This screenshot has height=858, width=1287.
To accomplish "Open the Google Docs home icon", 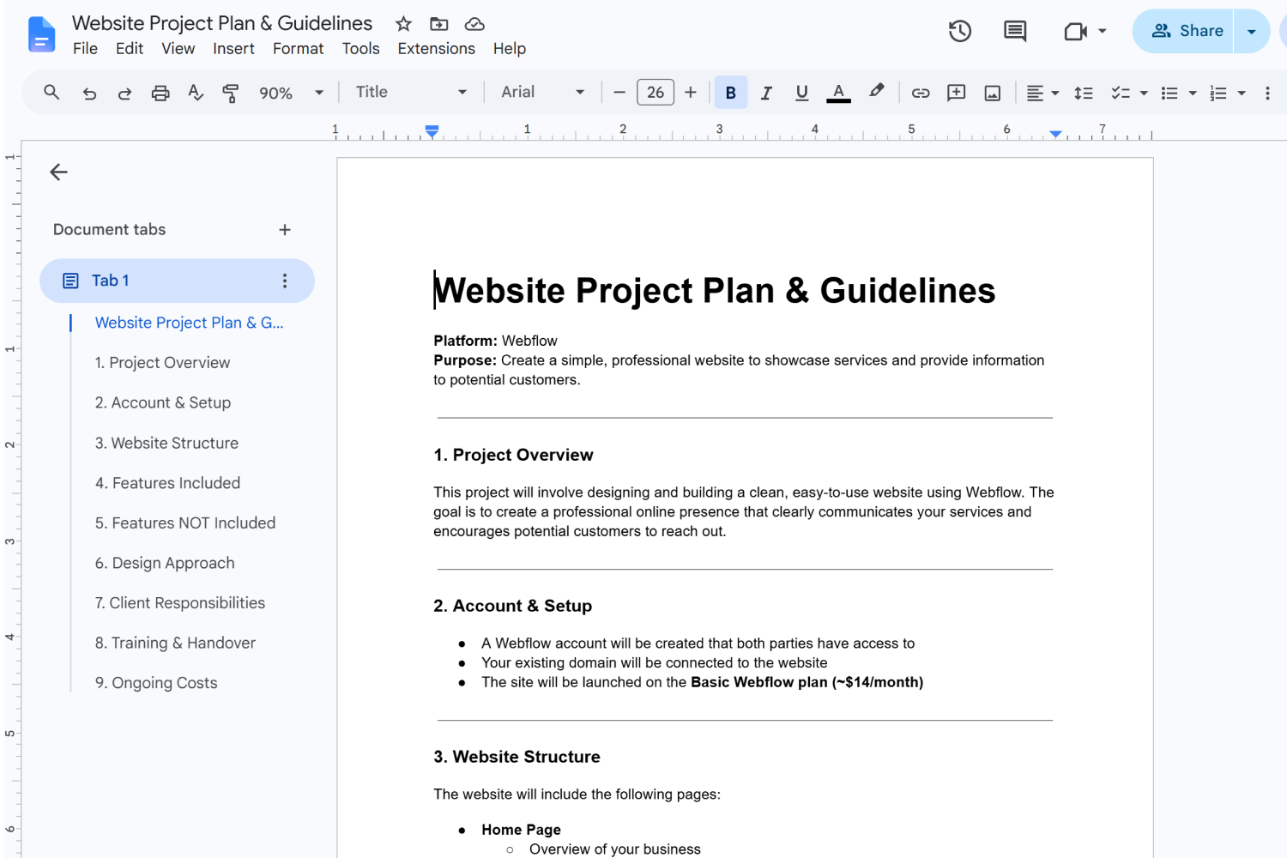I will (x=41, y=34).
